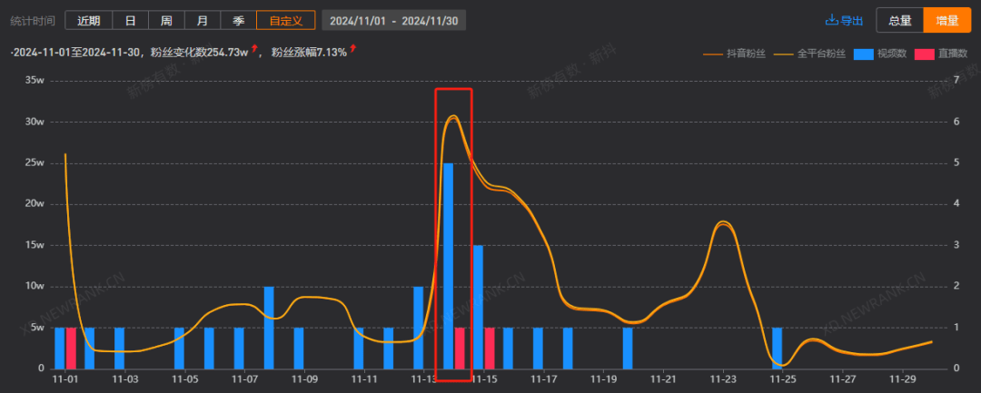This screenshot has width=981, height=393.
Task: Click red arrow beside 粉丝涨幅 7.13%
Action: [352, 48]
